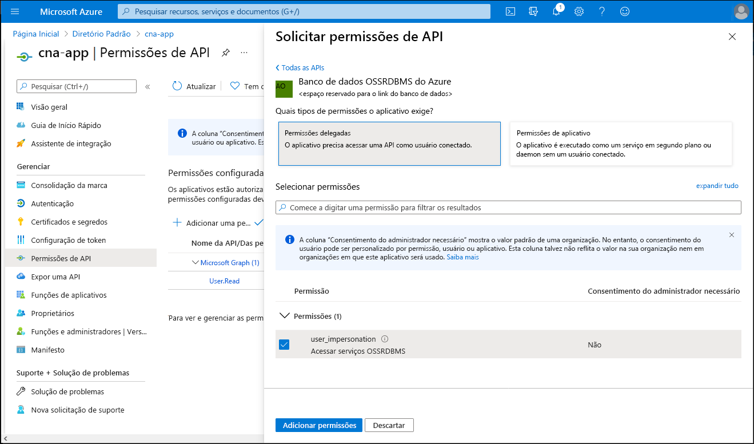Dismiss the blue info banner in panel
This screenshot has width=754, height=444.
point(732,235)
